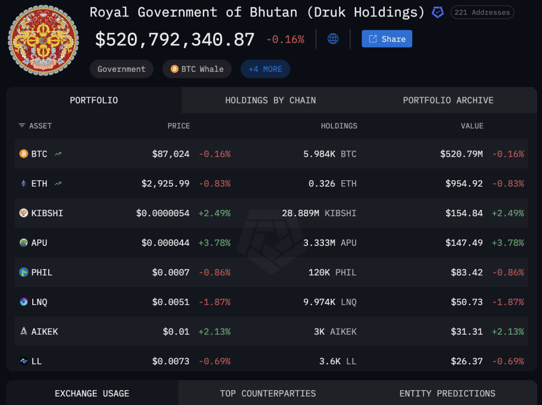Click the APU asset name
This screenshot has width=542, height=405.
(x=39, y=243)
